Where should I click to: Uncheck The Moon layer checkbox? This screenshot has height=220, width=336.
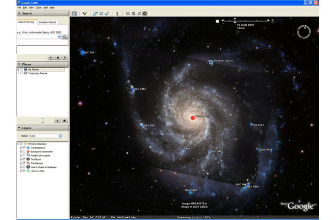pyautogui.click(x=24, y=159)
